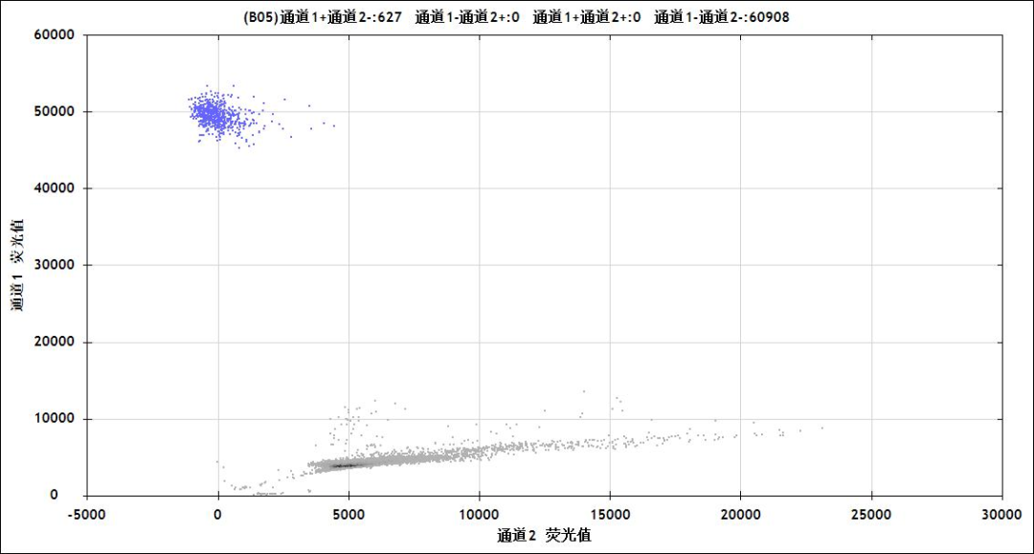The height and width of the screenshot is (554, 1034).
Task: Click the 通道1+通道2-:627 count in title
Action: coord(341,17)
